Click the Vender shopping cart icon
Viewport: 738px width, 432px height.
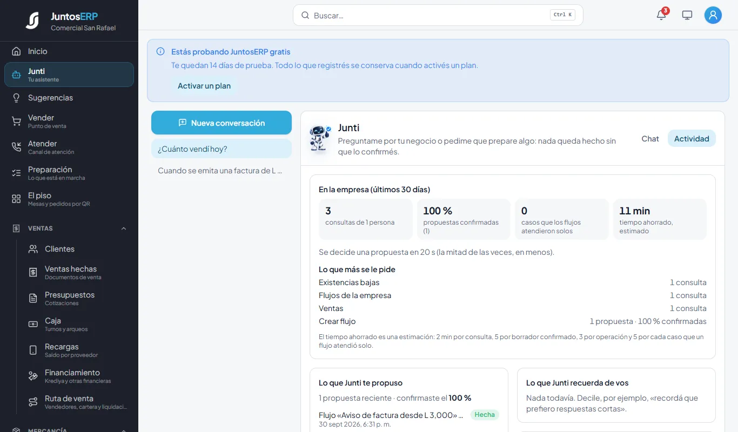click(16, 121)
